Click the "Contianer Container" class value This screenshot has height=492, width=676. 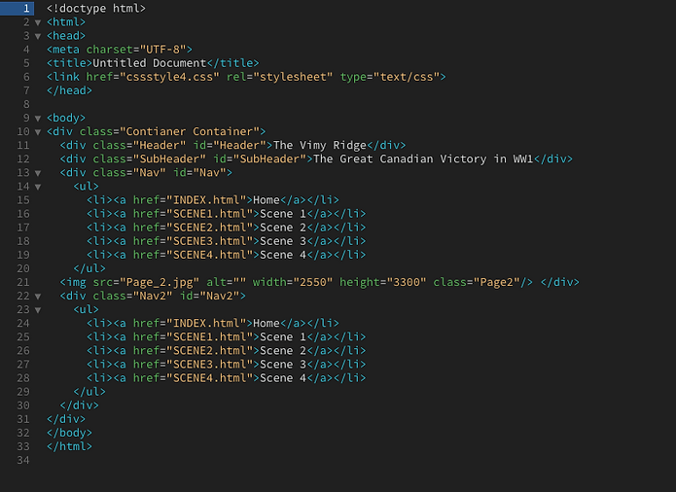coord(190,131)
